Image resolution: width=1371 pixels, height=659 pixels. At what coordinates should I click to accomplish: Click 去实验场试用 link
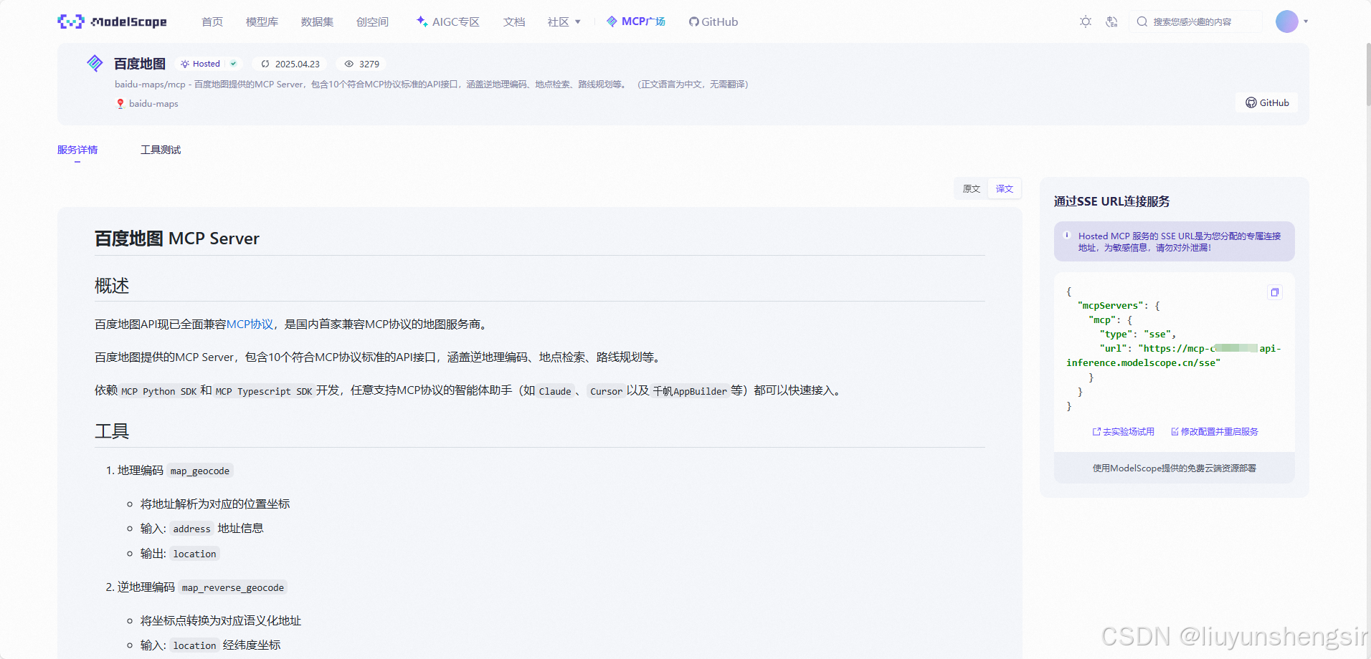coord(1124,432)
